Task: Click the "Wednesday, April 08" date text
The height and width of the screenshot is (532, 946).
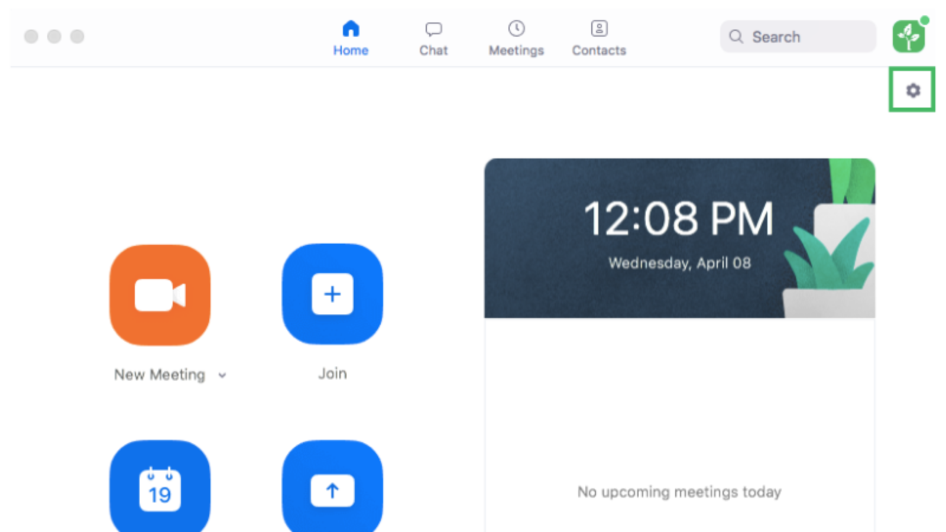Action: [x=679, y=263]
